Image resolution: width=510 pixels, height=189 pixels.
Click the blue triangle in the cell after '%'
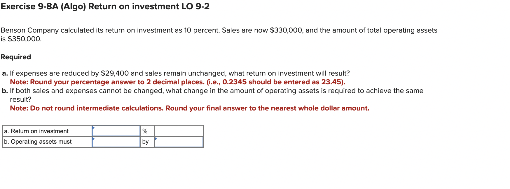(x=156, y=128)
